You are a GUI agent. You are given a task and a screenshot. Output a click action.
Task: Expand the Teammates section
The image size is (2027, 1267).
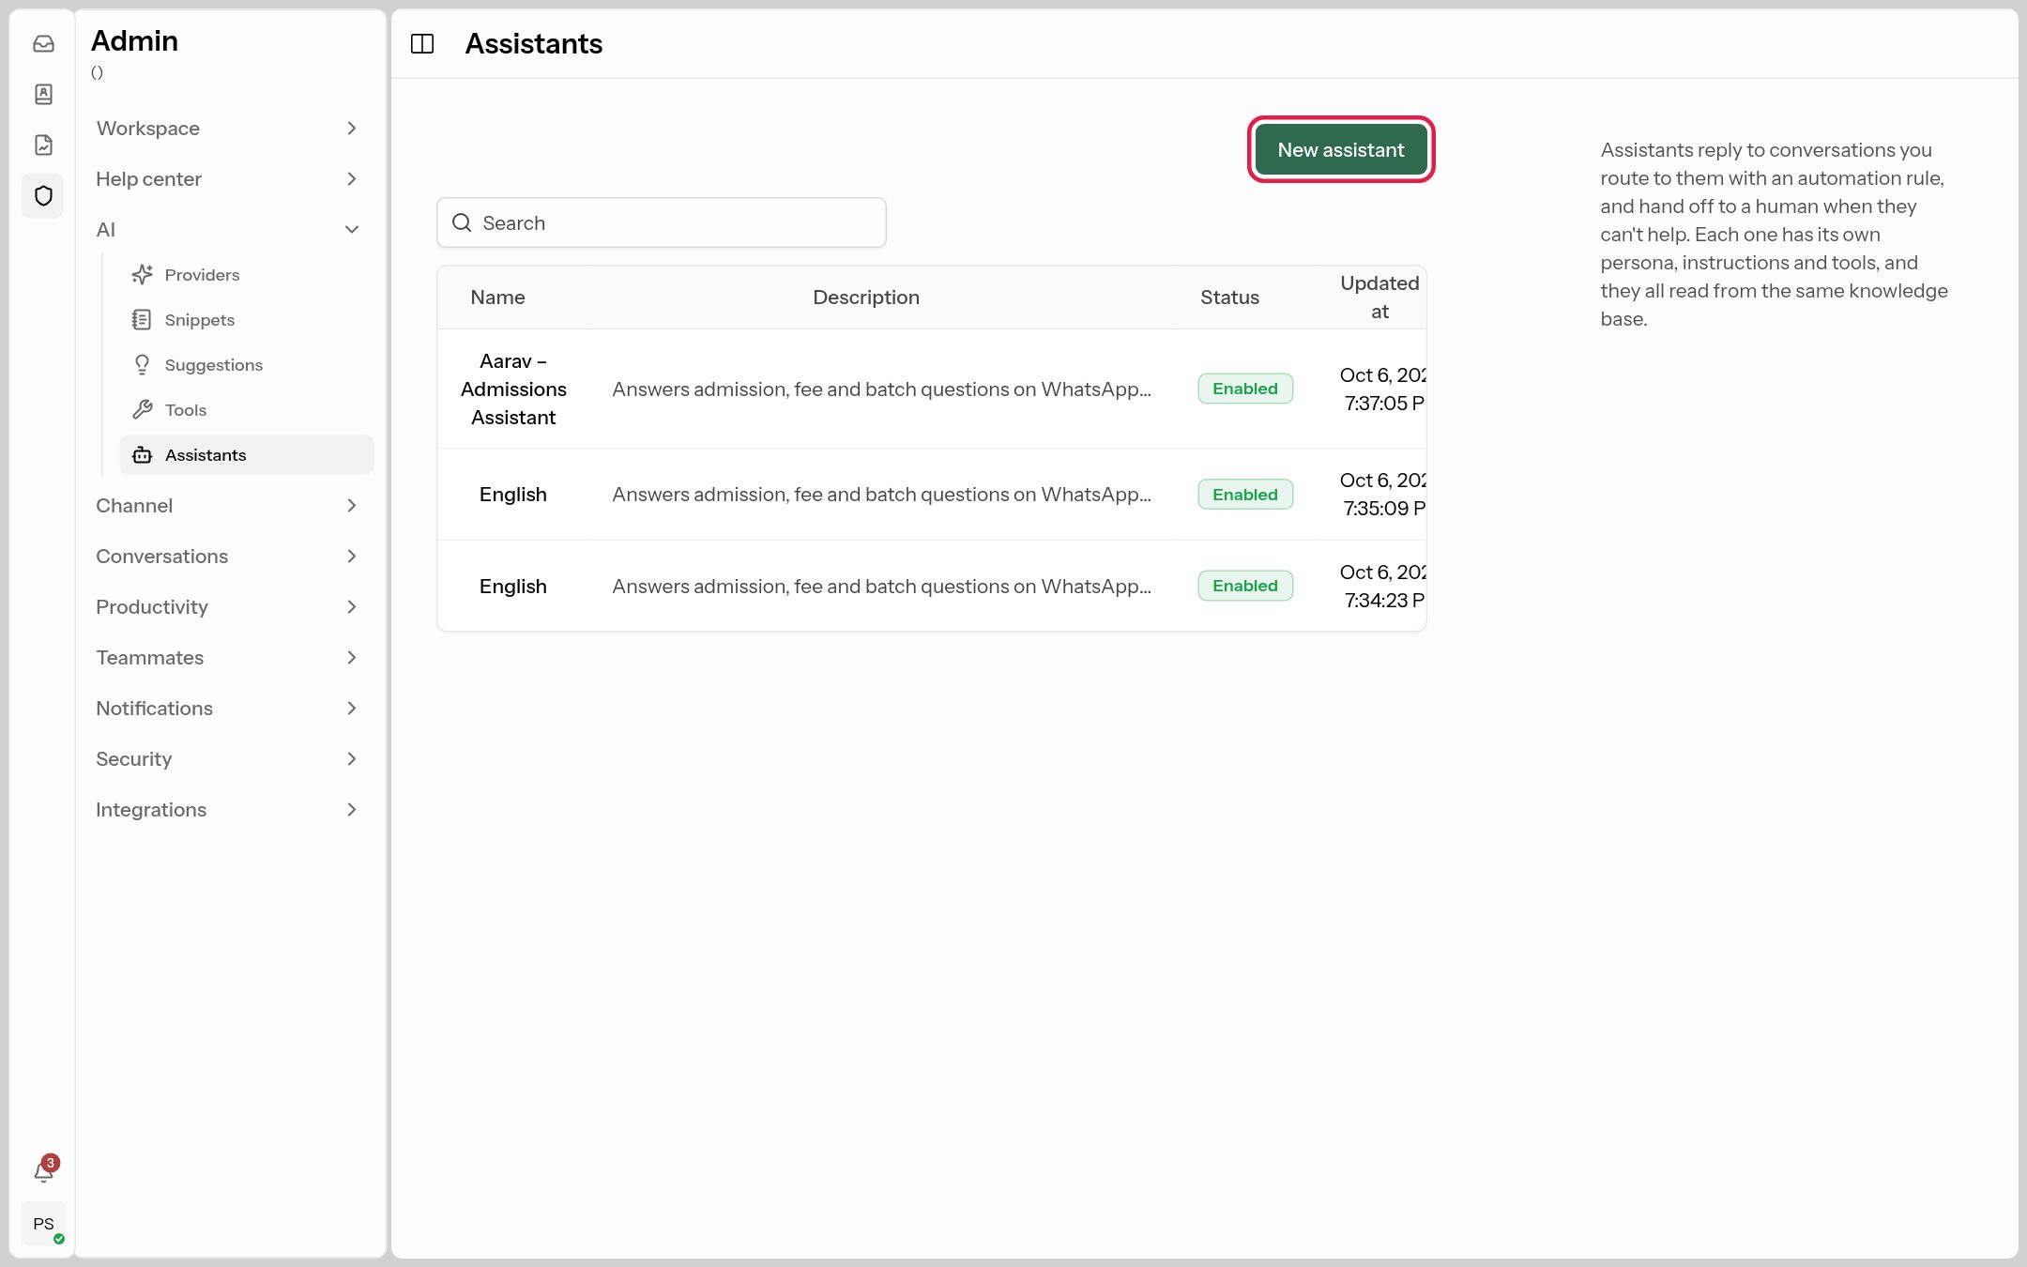(x=227, y=657)
